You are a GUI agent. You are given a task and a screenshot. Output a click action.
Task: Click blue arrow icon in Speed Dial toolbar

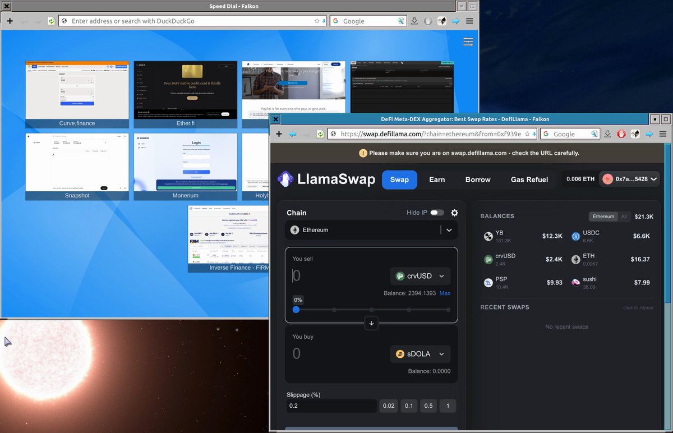tap(456, 21)
